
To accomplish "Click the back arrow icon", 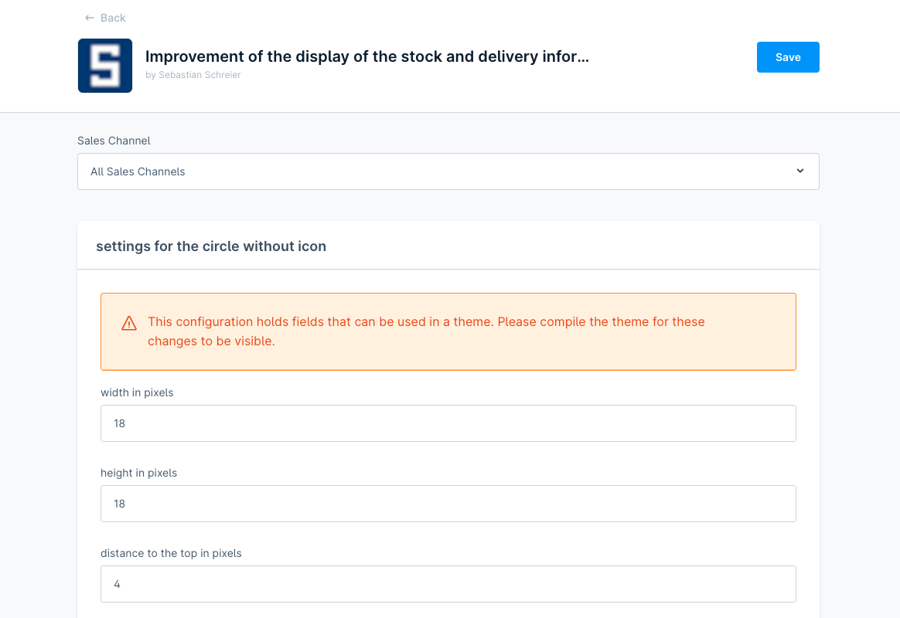I will [x=90, y=18].
